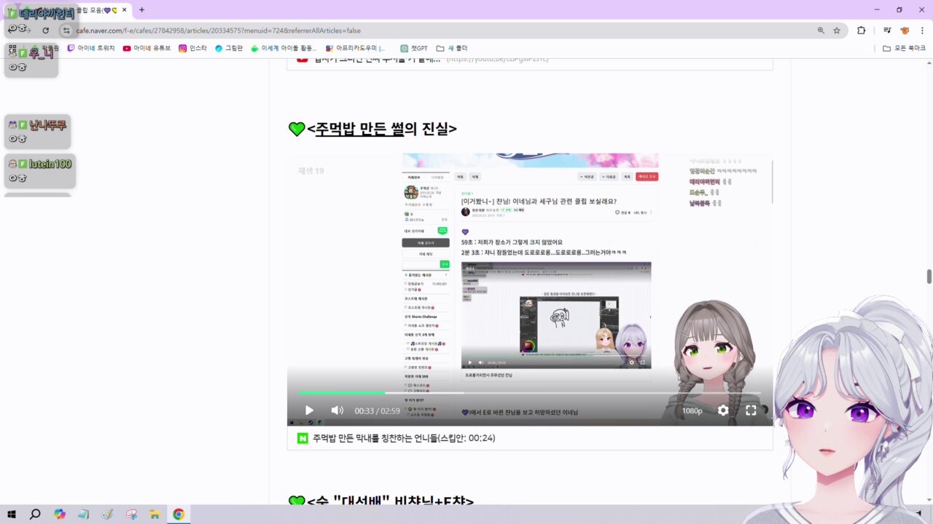
Task: Open video settings gear
Action: (723, 410)
